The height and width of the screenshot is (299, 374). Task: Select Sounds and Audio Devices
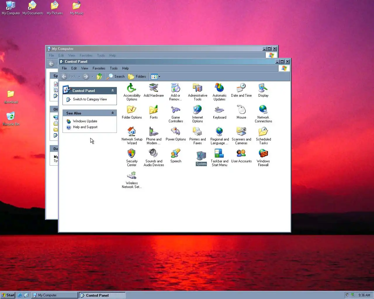pyautogui.click(x=154, y=158)
